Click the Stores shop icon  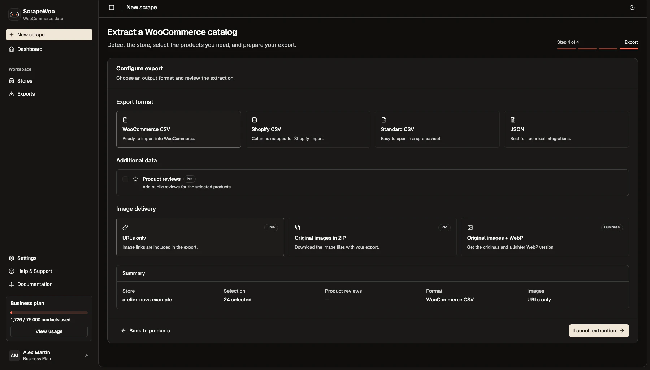12,81
